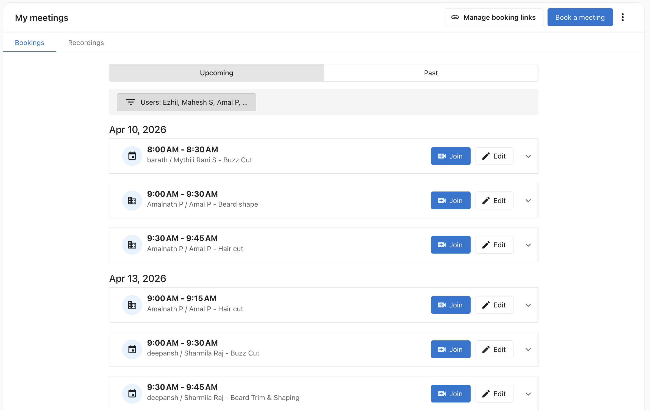Viewport: 650px width, 411px height.
Task: Join the 9:00 AM Beard shape meeting
Action: (x=451, y=200)
